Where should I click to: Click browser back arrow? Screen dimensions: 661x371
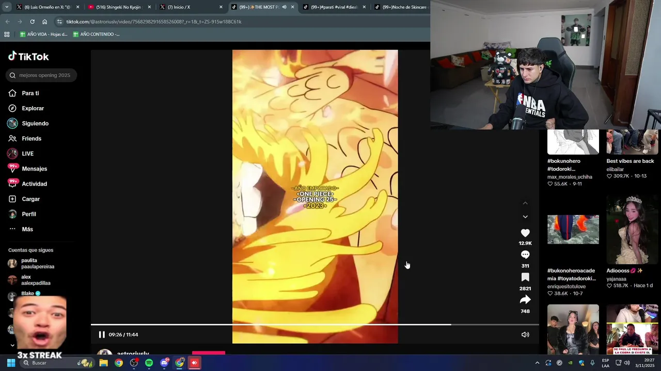pos(7,22)
